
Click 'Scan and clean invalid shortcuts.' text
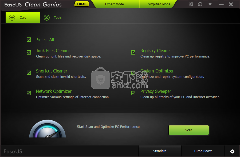[x=61, y=77]
